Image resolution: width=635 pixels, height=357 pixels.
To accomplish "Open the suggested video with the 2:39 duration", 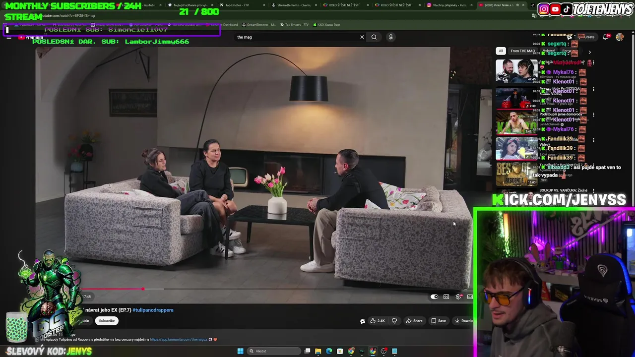I will pyautogui.click(x=516, y=98).
